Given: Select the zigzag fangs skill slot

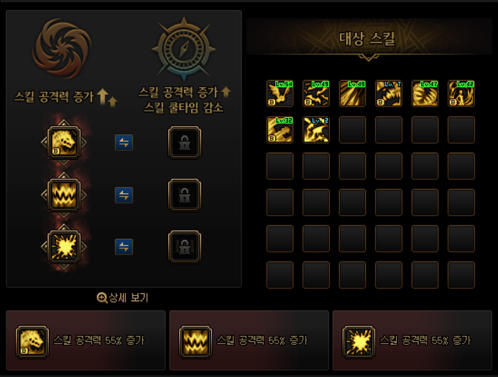Looking at the screenshot, I should click(64, 195).
